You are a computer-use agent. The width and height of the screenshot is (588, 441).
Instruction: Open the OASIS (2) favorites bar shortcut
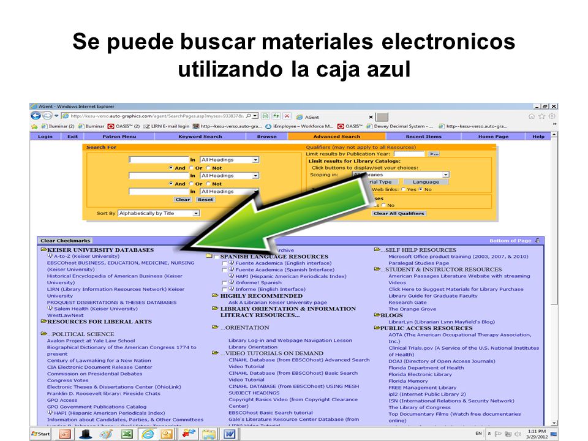pos(124,126)
